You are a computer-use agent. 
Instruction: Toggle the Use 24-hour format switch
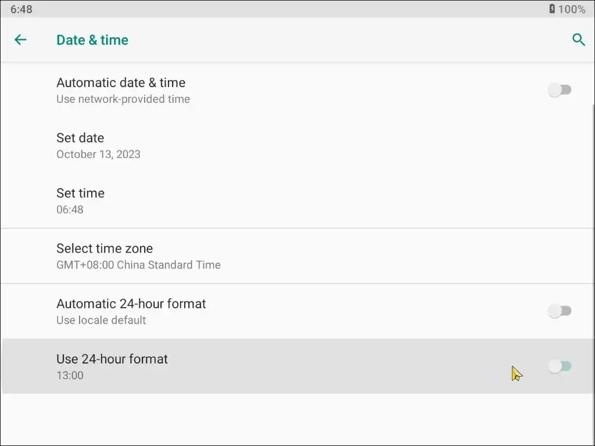pyautogui.click(x=560, y=366)
